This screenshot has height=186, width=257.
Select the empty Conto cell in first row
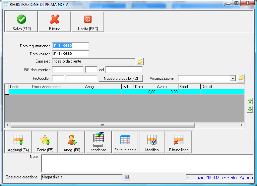pos(20,92)
